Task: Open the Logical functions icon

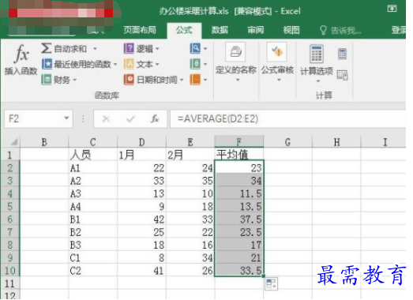Action: [x=129, y=48]
